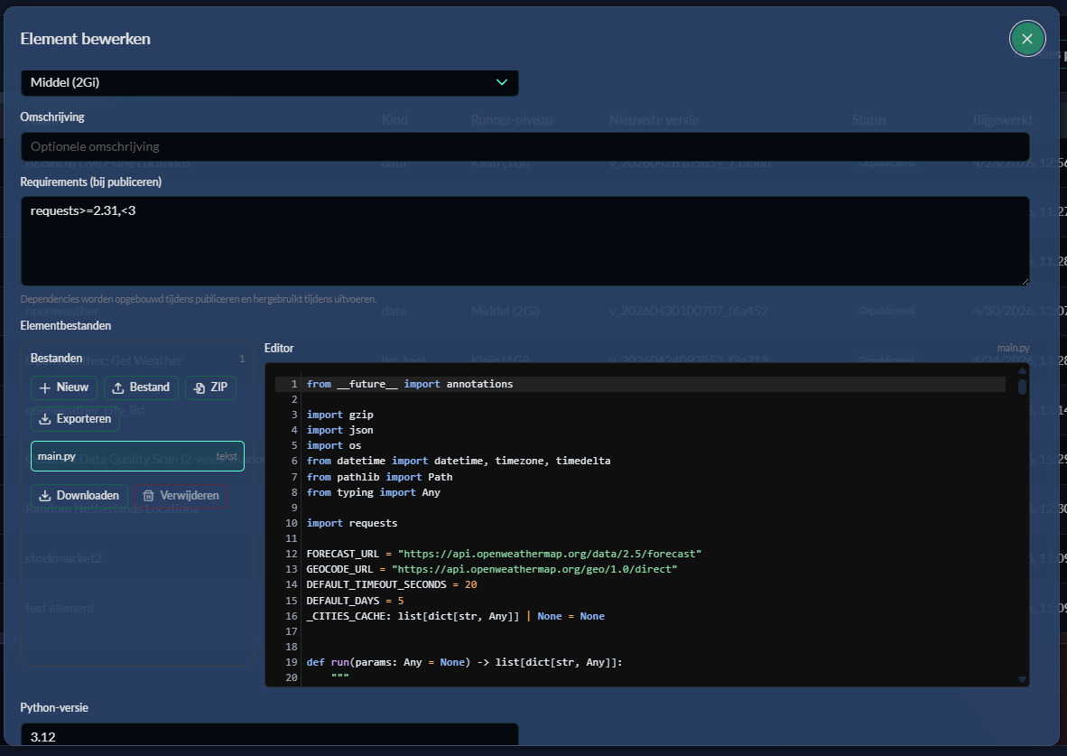Viewport: 1067px width, 756px height.
Task: Click the Exporteren button
Action: 76,419
